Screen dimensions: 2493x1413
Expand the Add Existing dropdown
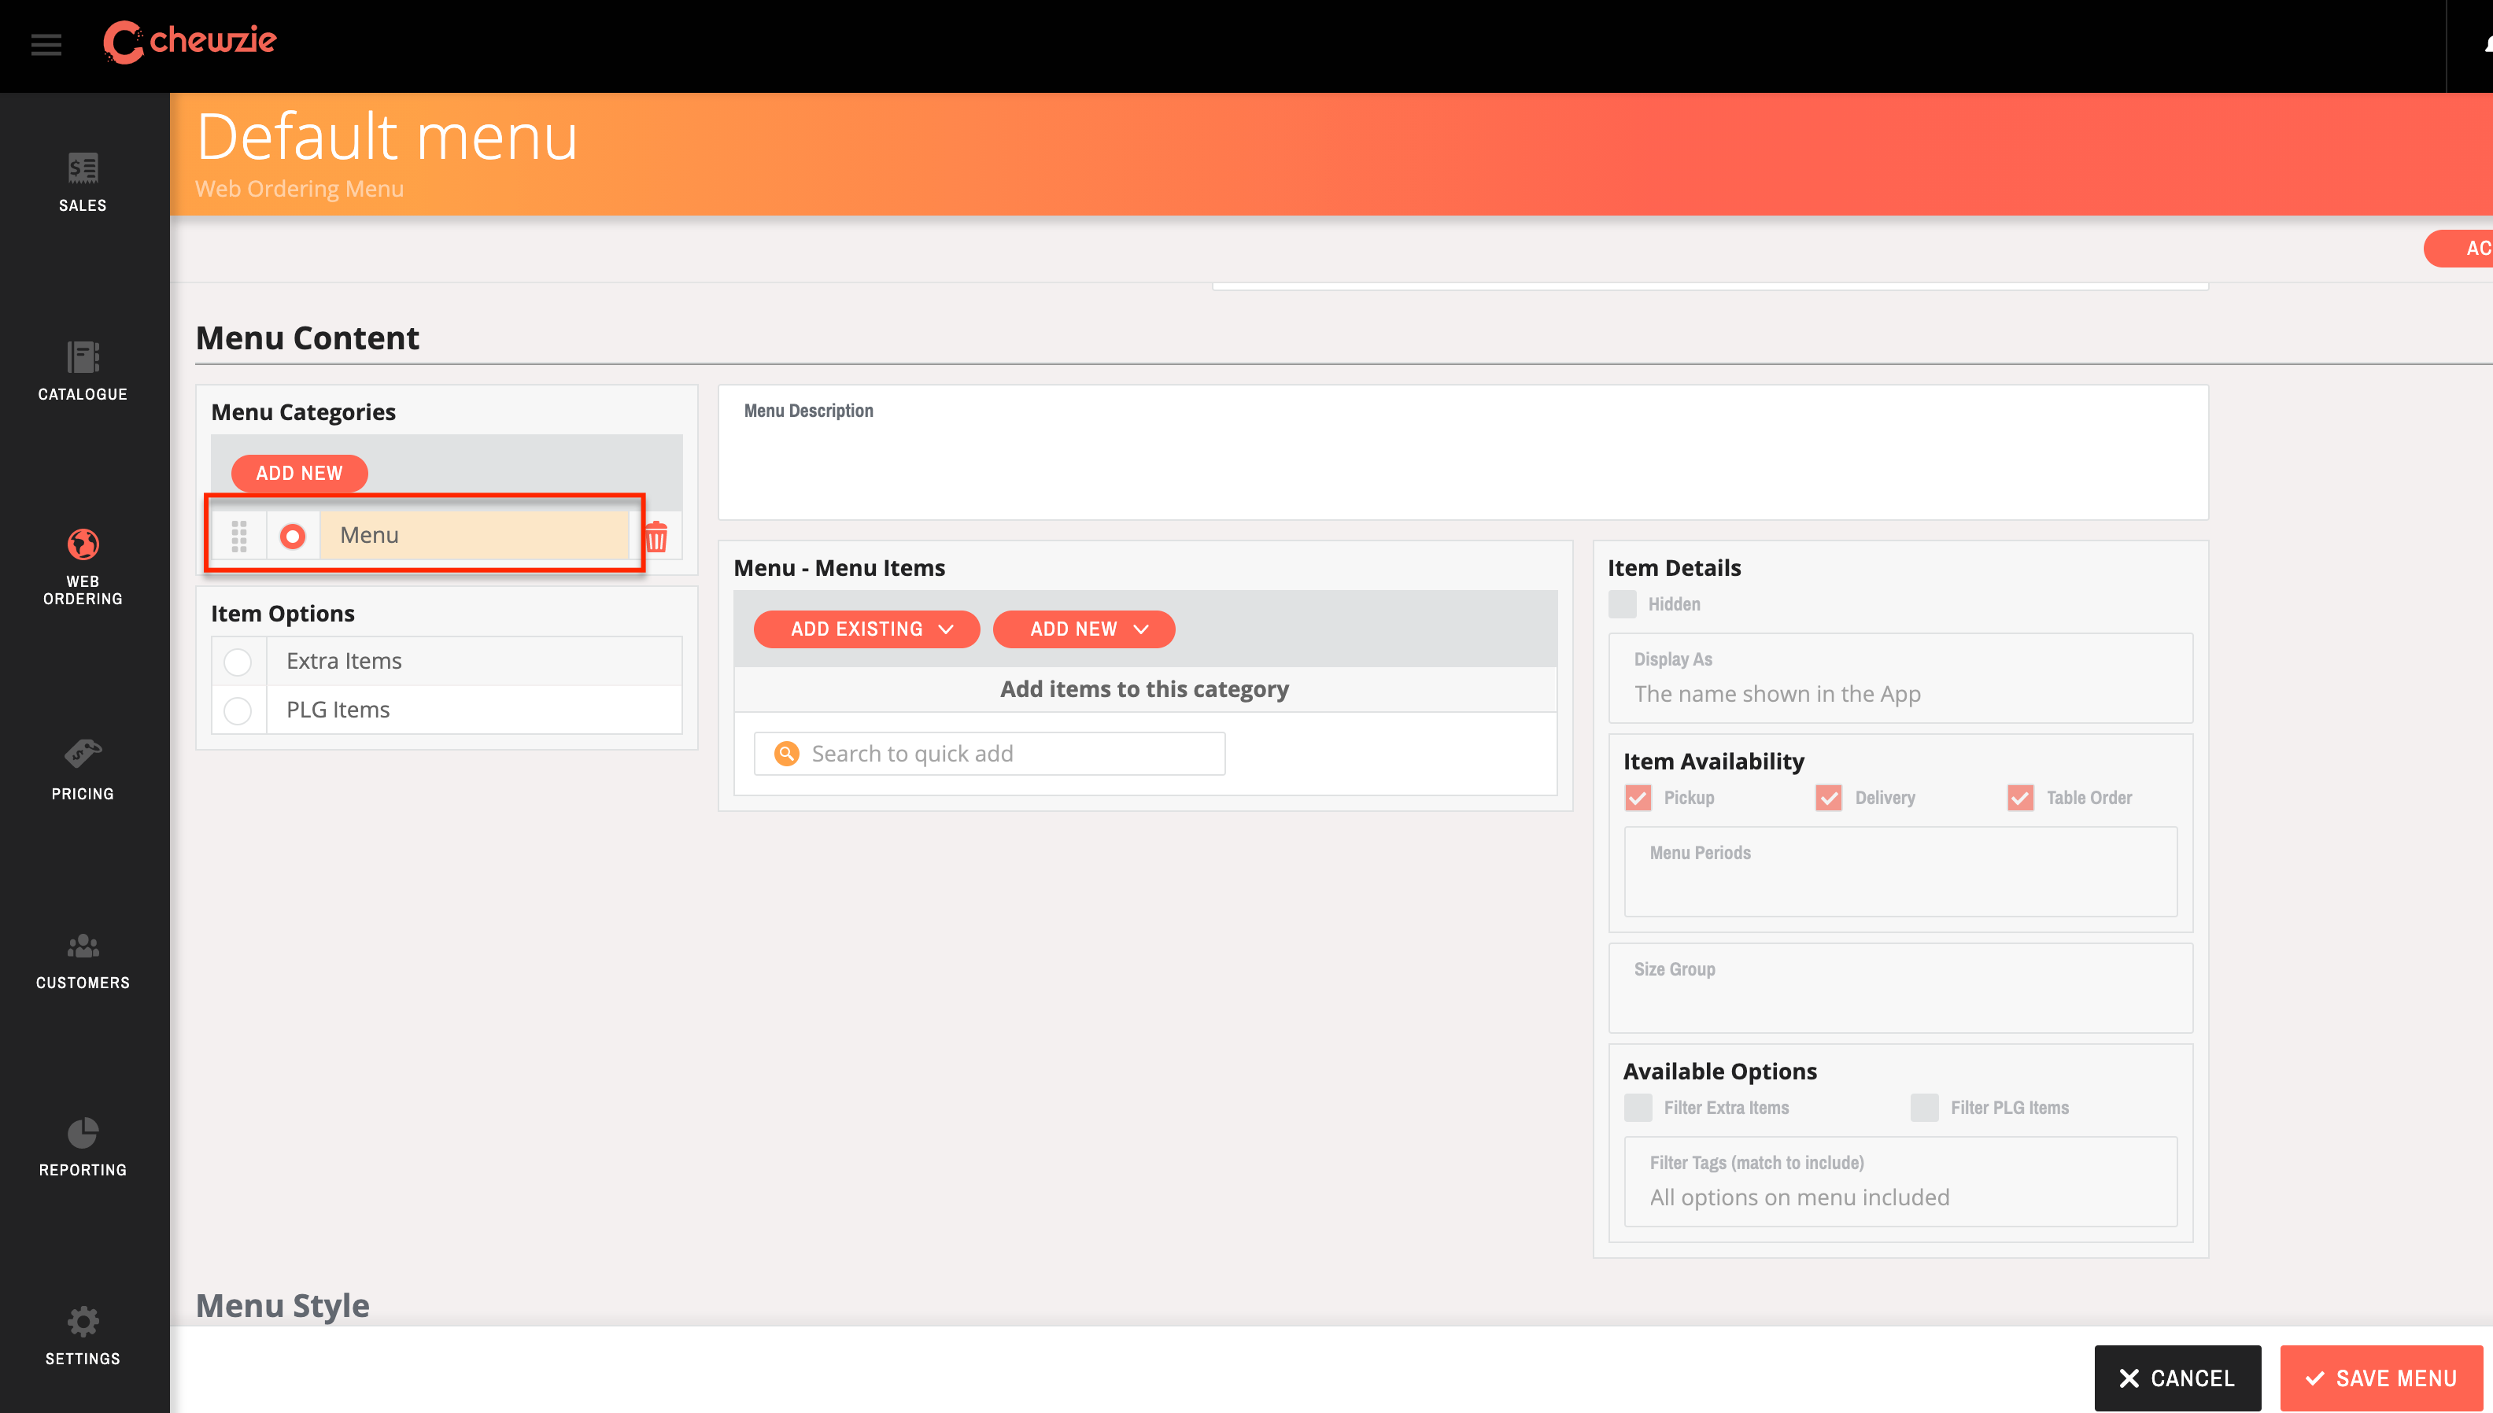click(x=866, y=629)
